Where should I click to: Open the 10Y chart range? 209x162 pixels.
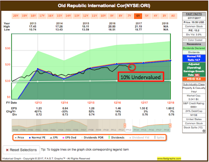(103, 16)
